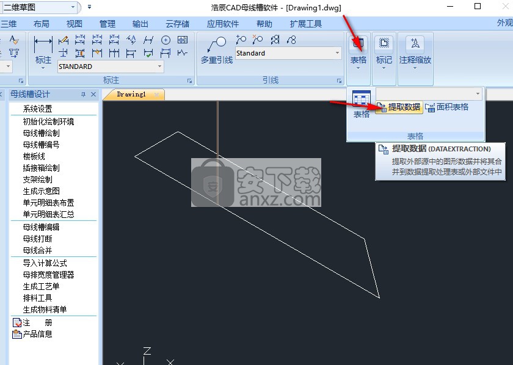Switch to the 视图 ribbon tab

(75, 24)
